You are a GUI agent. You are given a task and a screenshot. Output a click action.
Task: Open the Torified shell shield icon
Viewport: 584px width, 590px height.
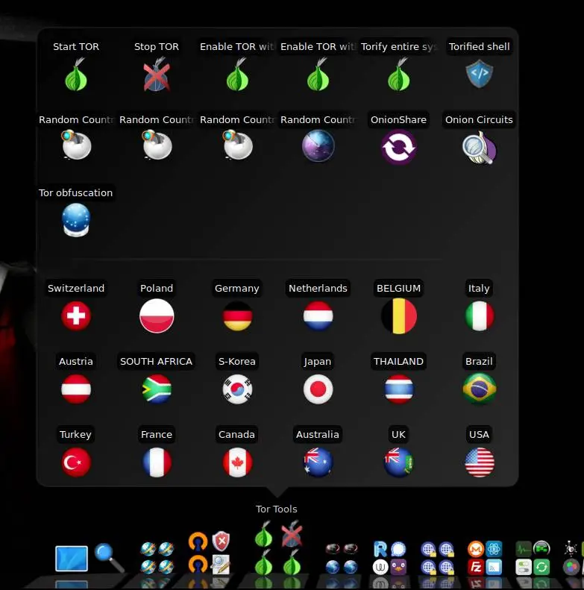point(479,73)
